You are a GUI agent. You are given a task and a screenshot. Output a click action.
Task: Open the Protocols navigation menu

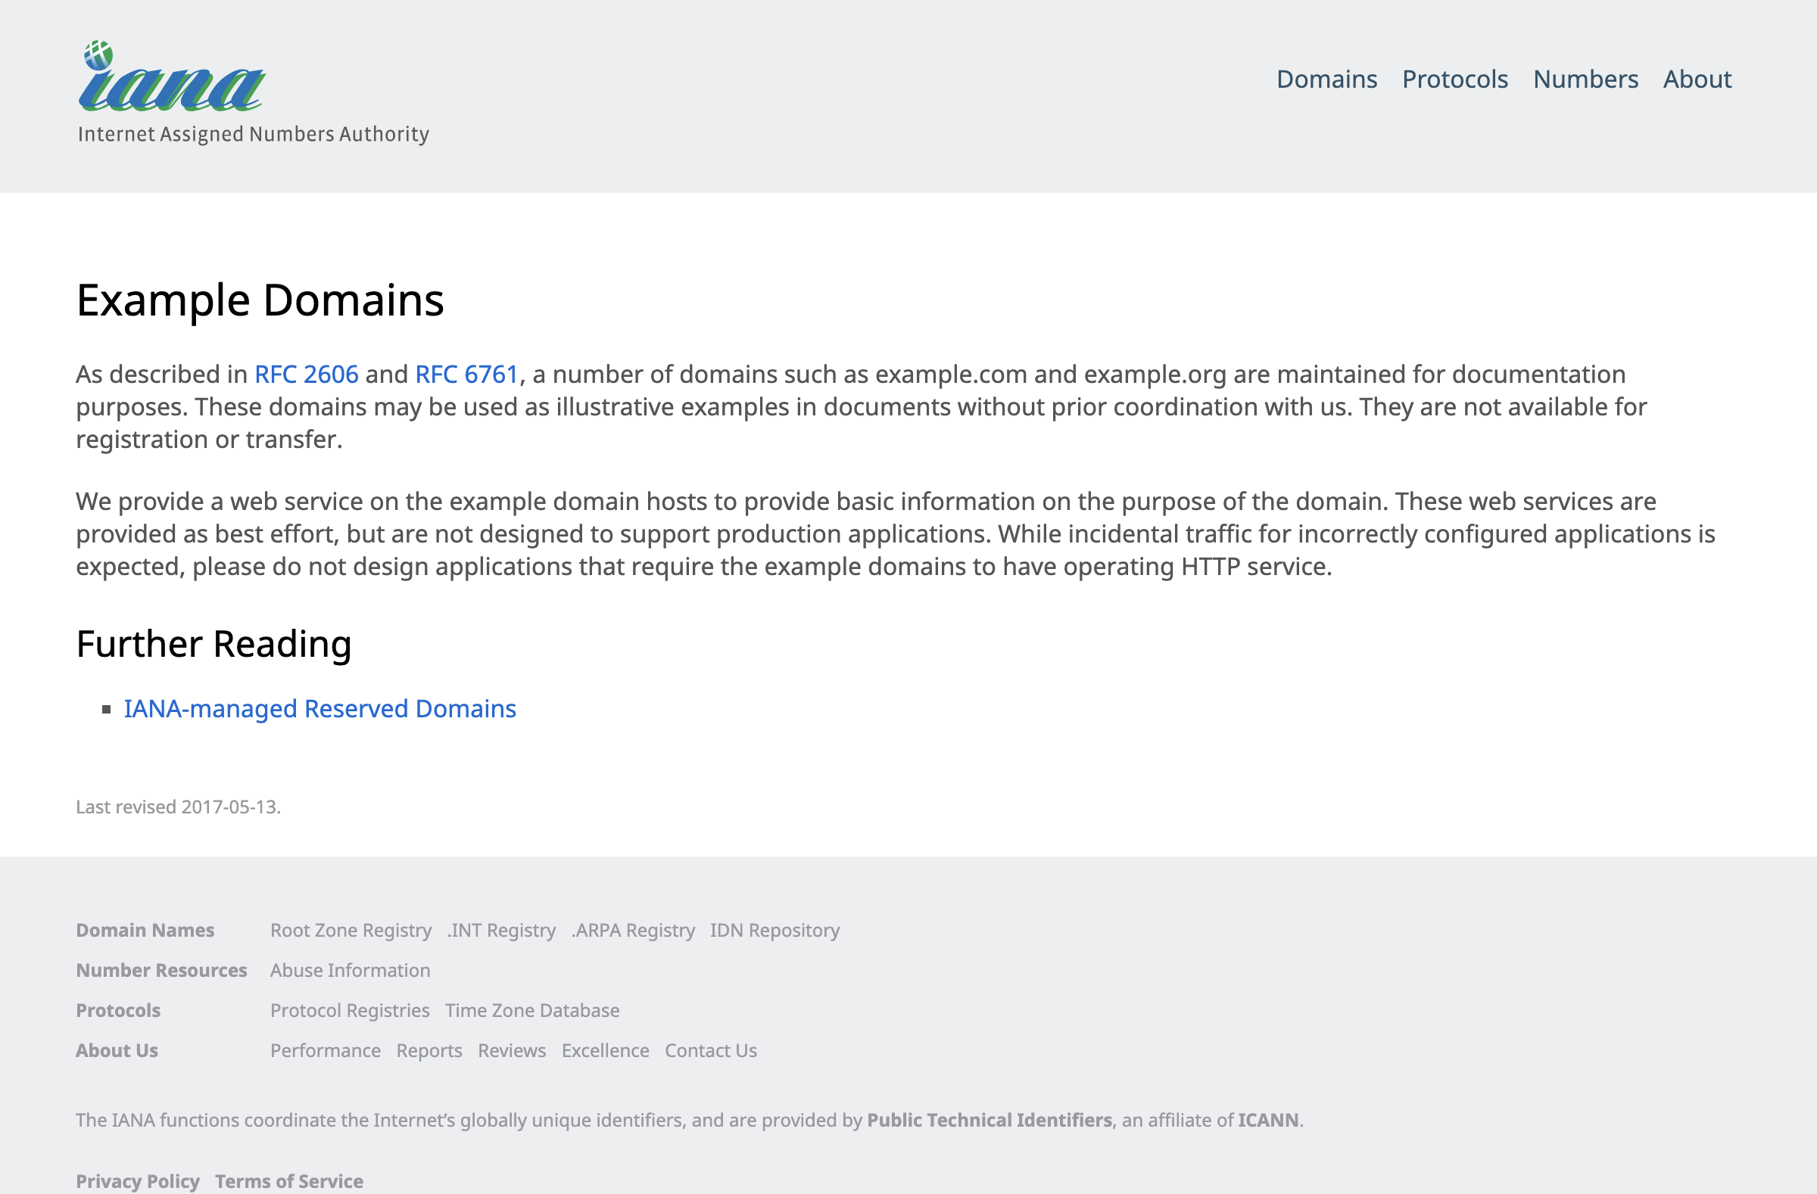tap(1454, 77)
